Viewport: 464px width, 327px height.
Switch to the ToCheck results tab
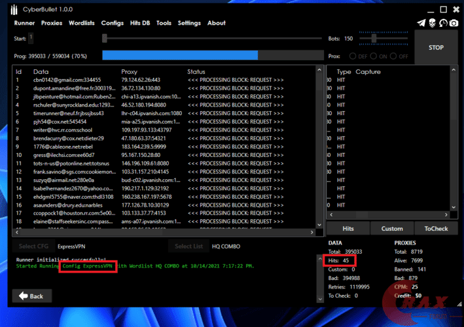pos(436,229)
